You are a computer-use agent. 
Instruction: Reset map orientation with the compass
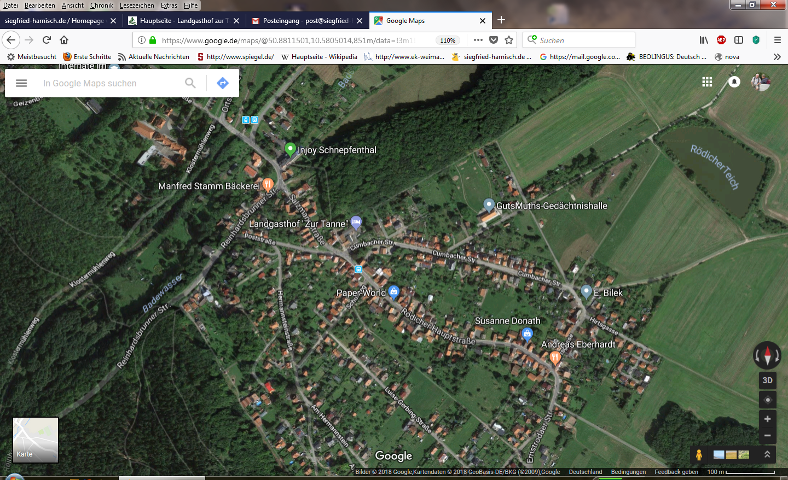pyautogui.click(x=767, y=355)
